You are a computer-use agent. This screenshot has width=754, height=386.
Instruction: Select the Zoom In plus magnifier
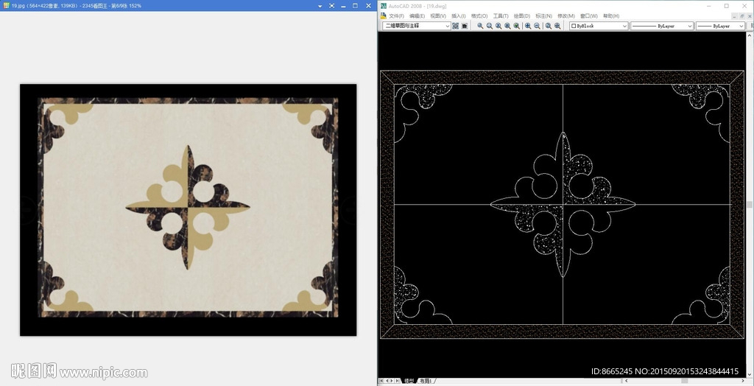point(528,26)
